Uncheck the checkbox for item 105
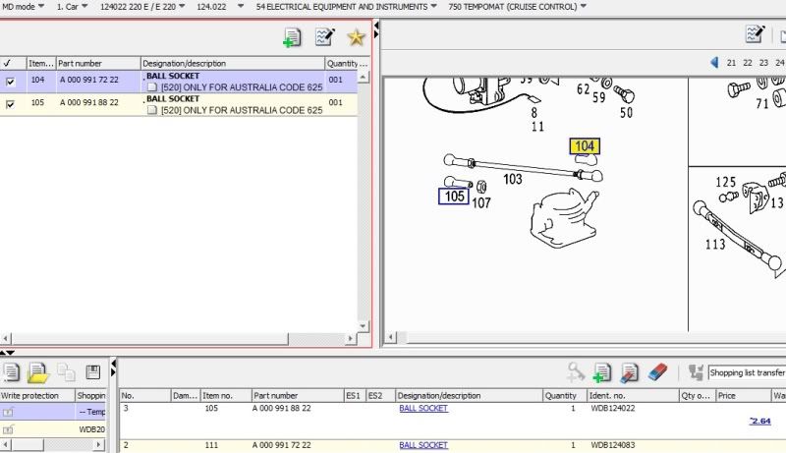The height and width of the screenshot is (453, 786). 10,104
